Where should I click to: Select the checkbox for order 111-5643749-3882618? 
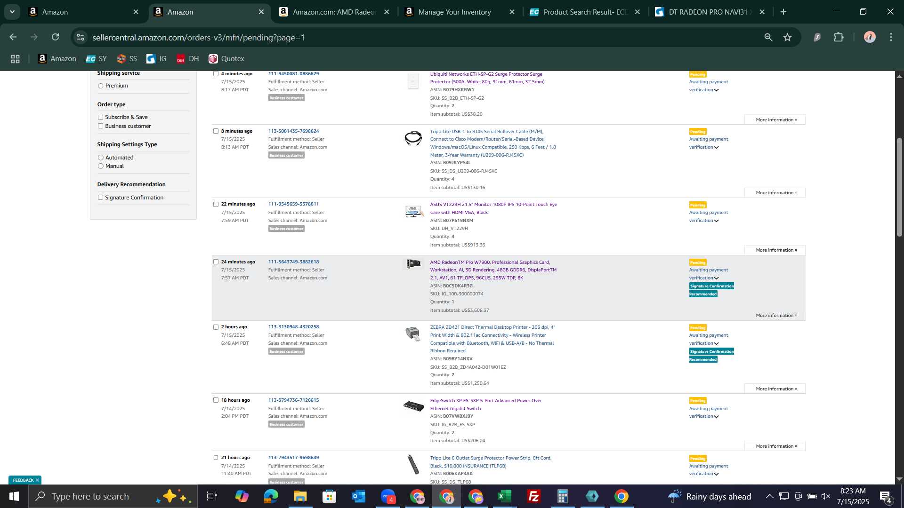[x=216, y=262]
